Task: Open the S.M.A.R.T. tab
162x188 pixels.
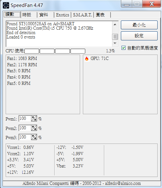Action: point(83,15)
